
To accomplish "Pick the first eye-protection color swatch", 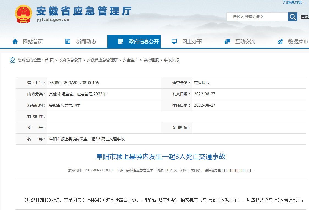I will click(226, 171).
